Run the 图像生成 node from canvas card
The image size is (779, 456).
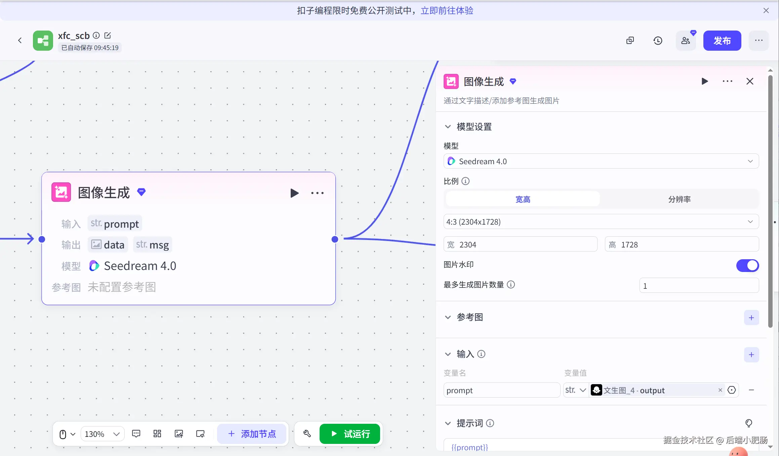tap(294, 193)
